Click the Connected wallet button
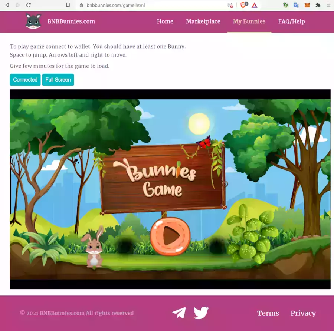Screen dimensions: 334x331 click(25, 80)
